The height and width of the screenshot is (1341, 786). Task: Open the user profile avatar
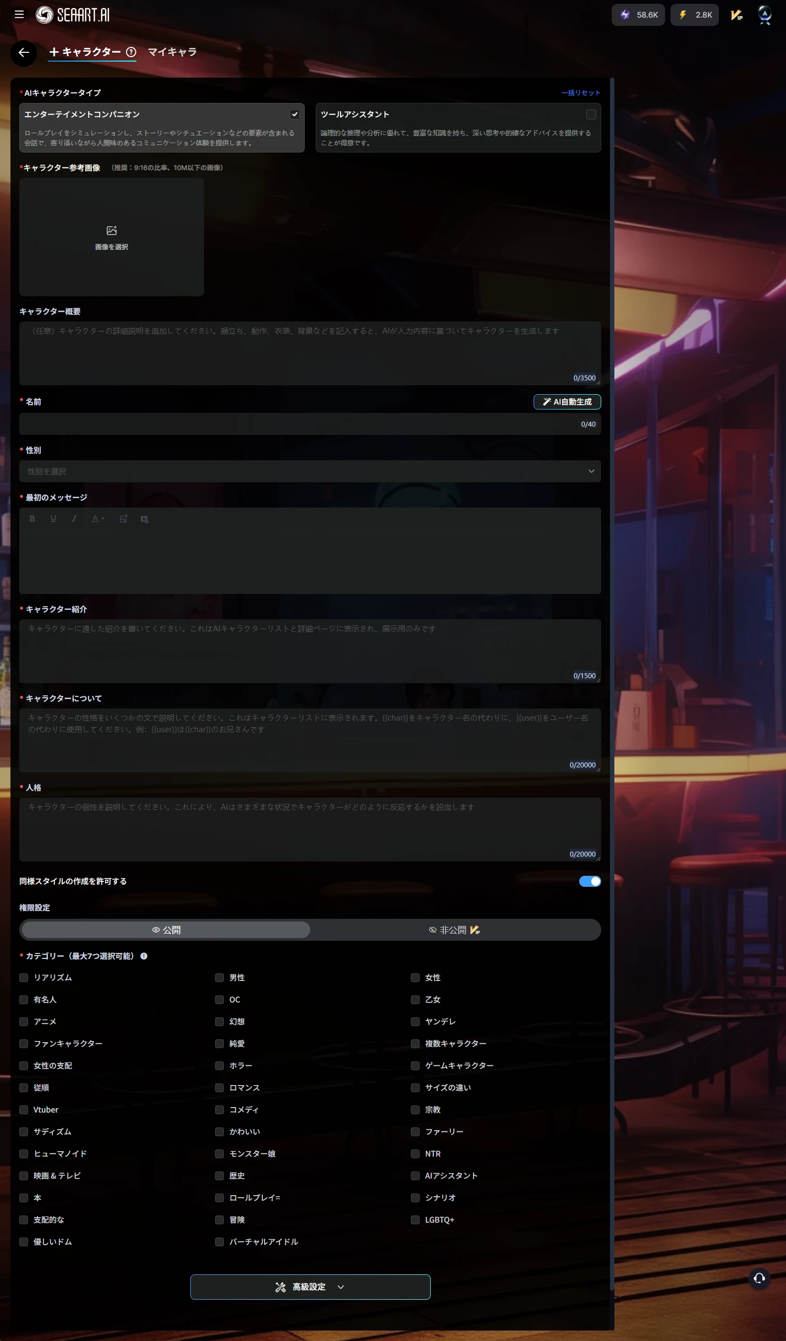[x=765, y=15]
